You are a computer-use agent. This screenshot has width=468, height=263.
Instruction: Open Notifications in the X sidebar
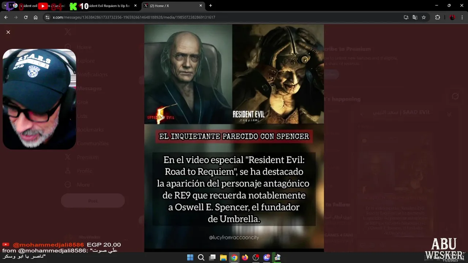(x=92, y=75)
